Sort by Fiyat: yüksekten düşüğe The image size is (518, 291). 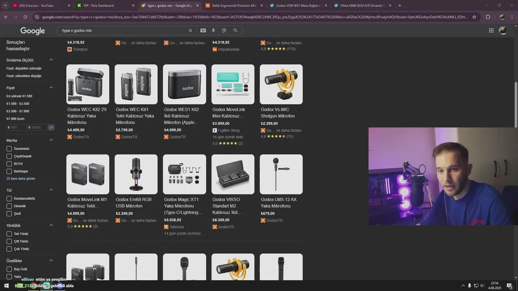[x=24, y=76]
